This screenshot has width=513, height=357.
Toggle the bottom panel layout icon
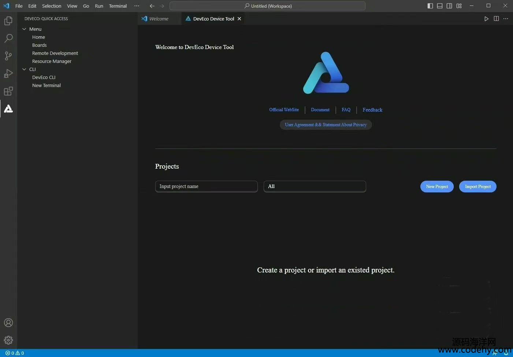(440, 6)
